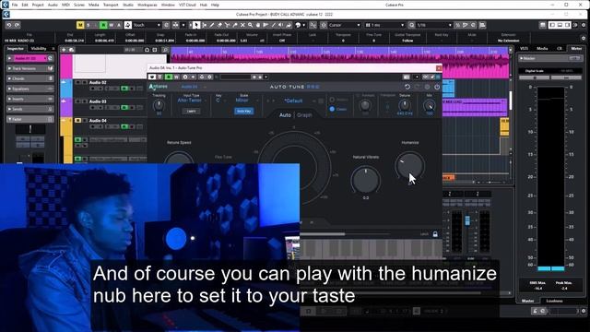The height and width of the screenshot is (332, 590).
Task: Select the Line tool
Action: [x=273, y=25]
